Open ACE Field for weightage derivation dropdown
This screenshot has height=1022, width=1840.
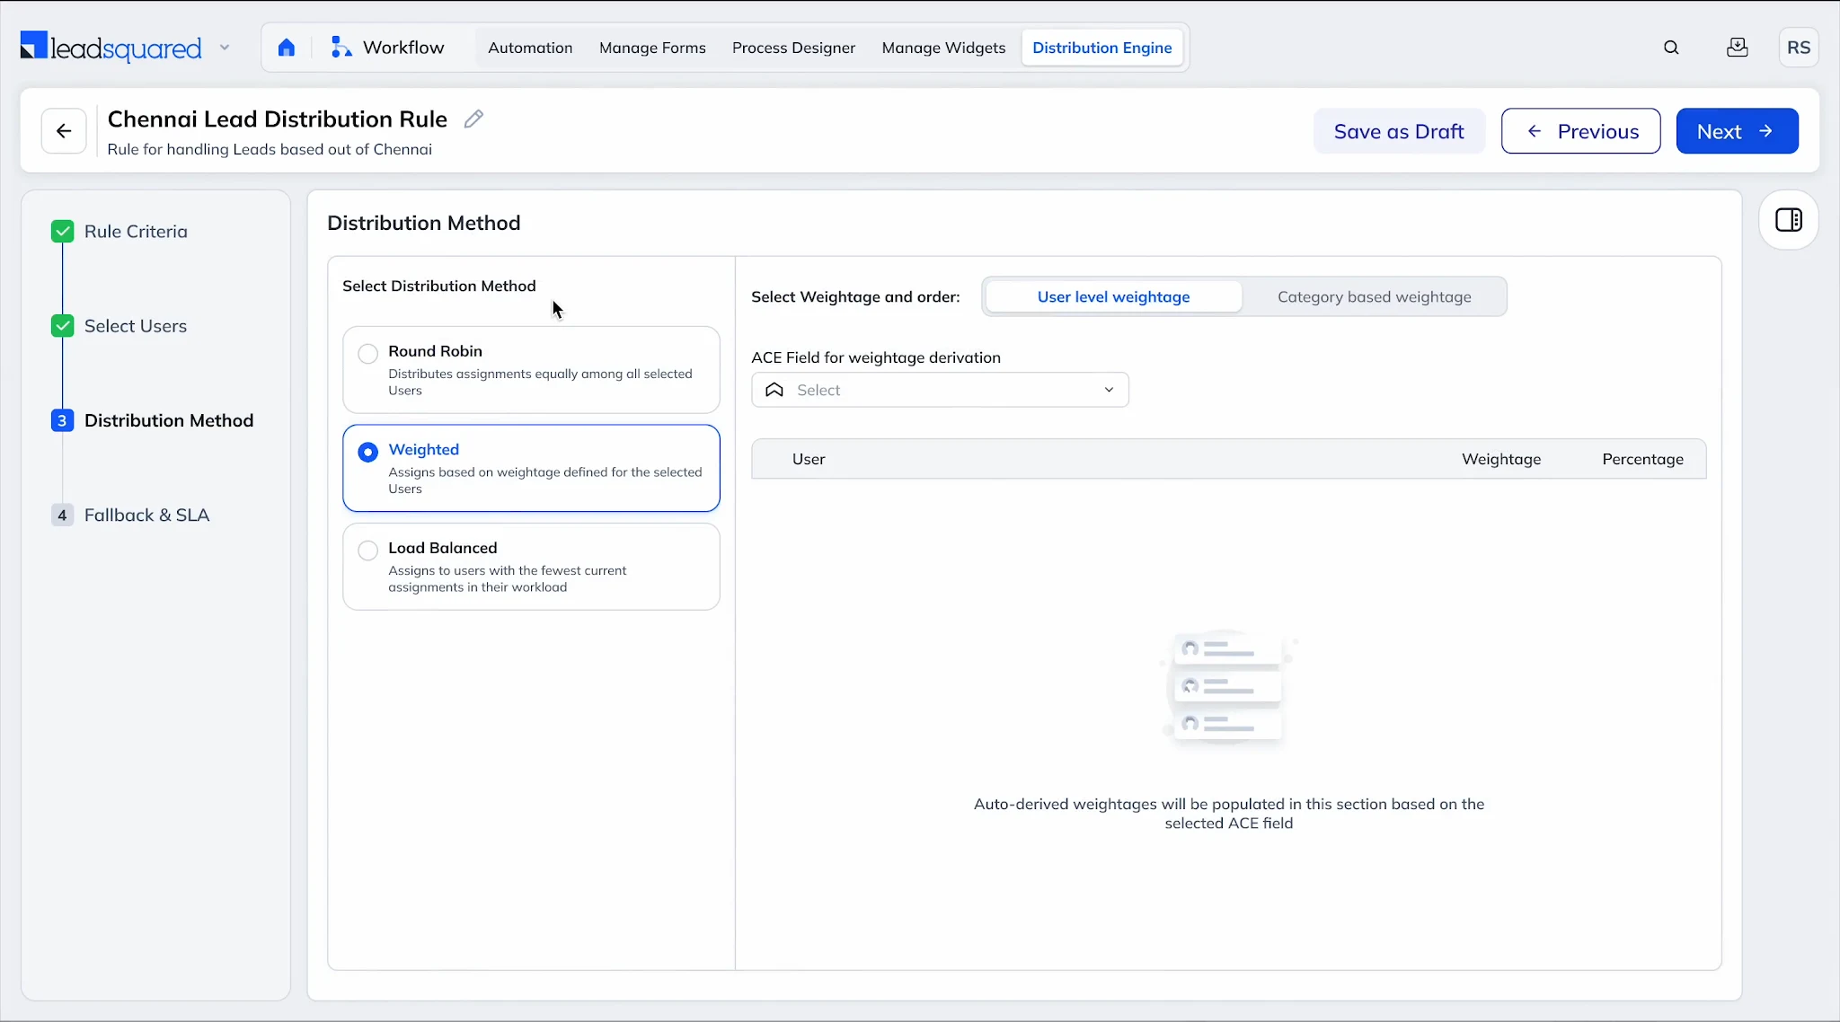tap(940, 390)
